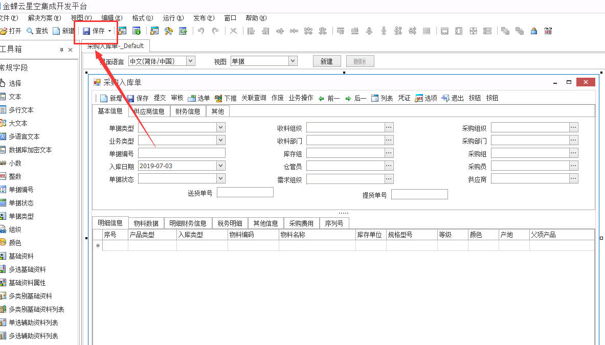This screenshot has width=605, height=345.
Task: Open the 格式 menu
Action: coord(142,18)
